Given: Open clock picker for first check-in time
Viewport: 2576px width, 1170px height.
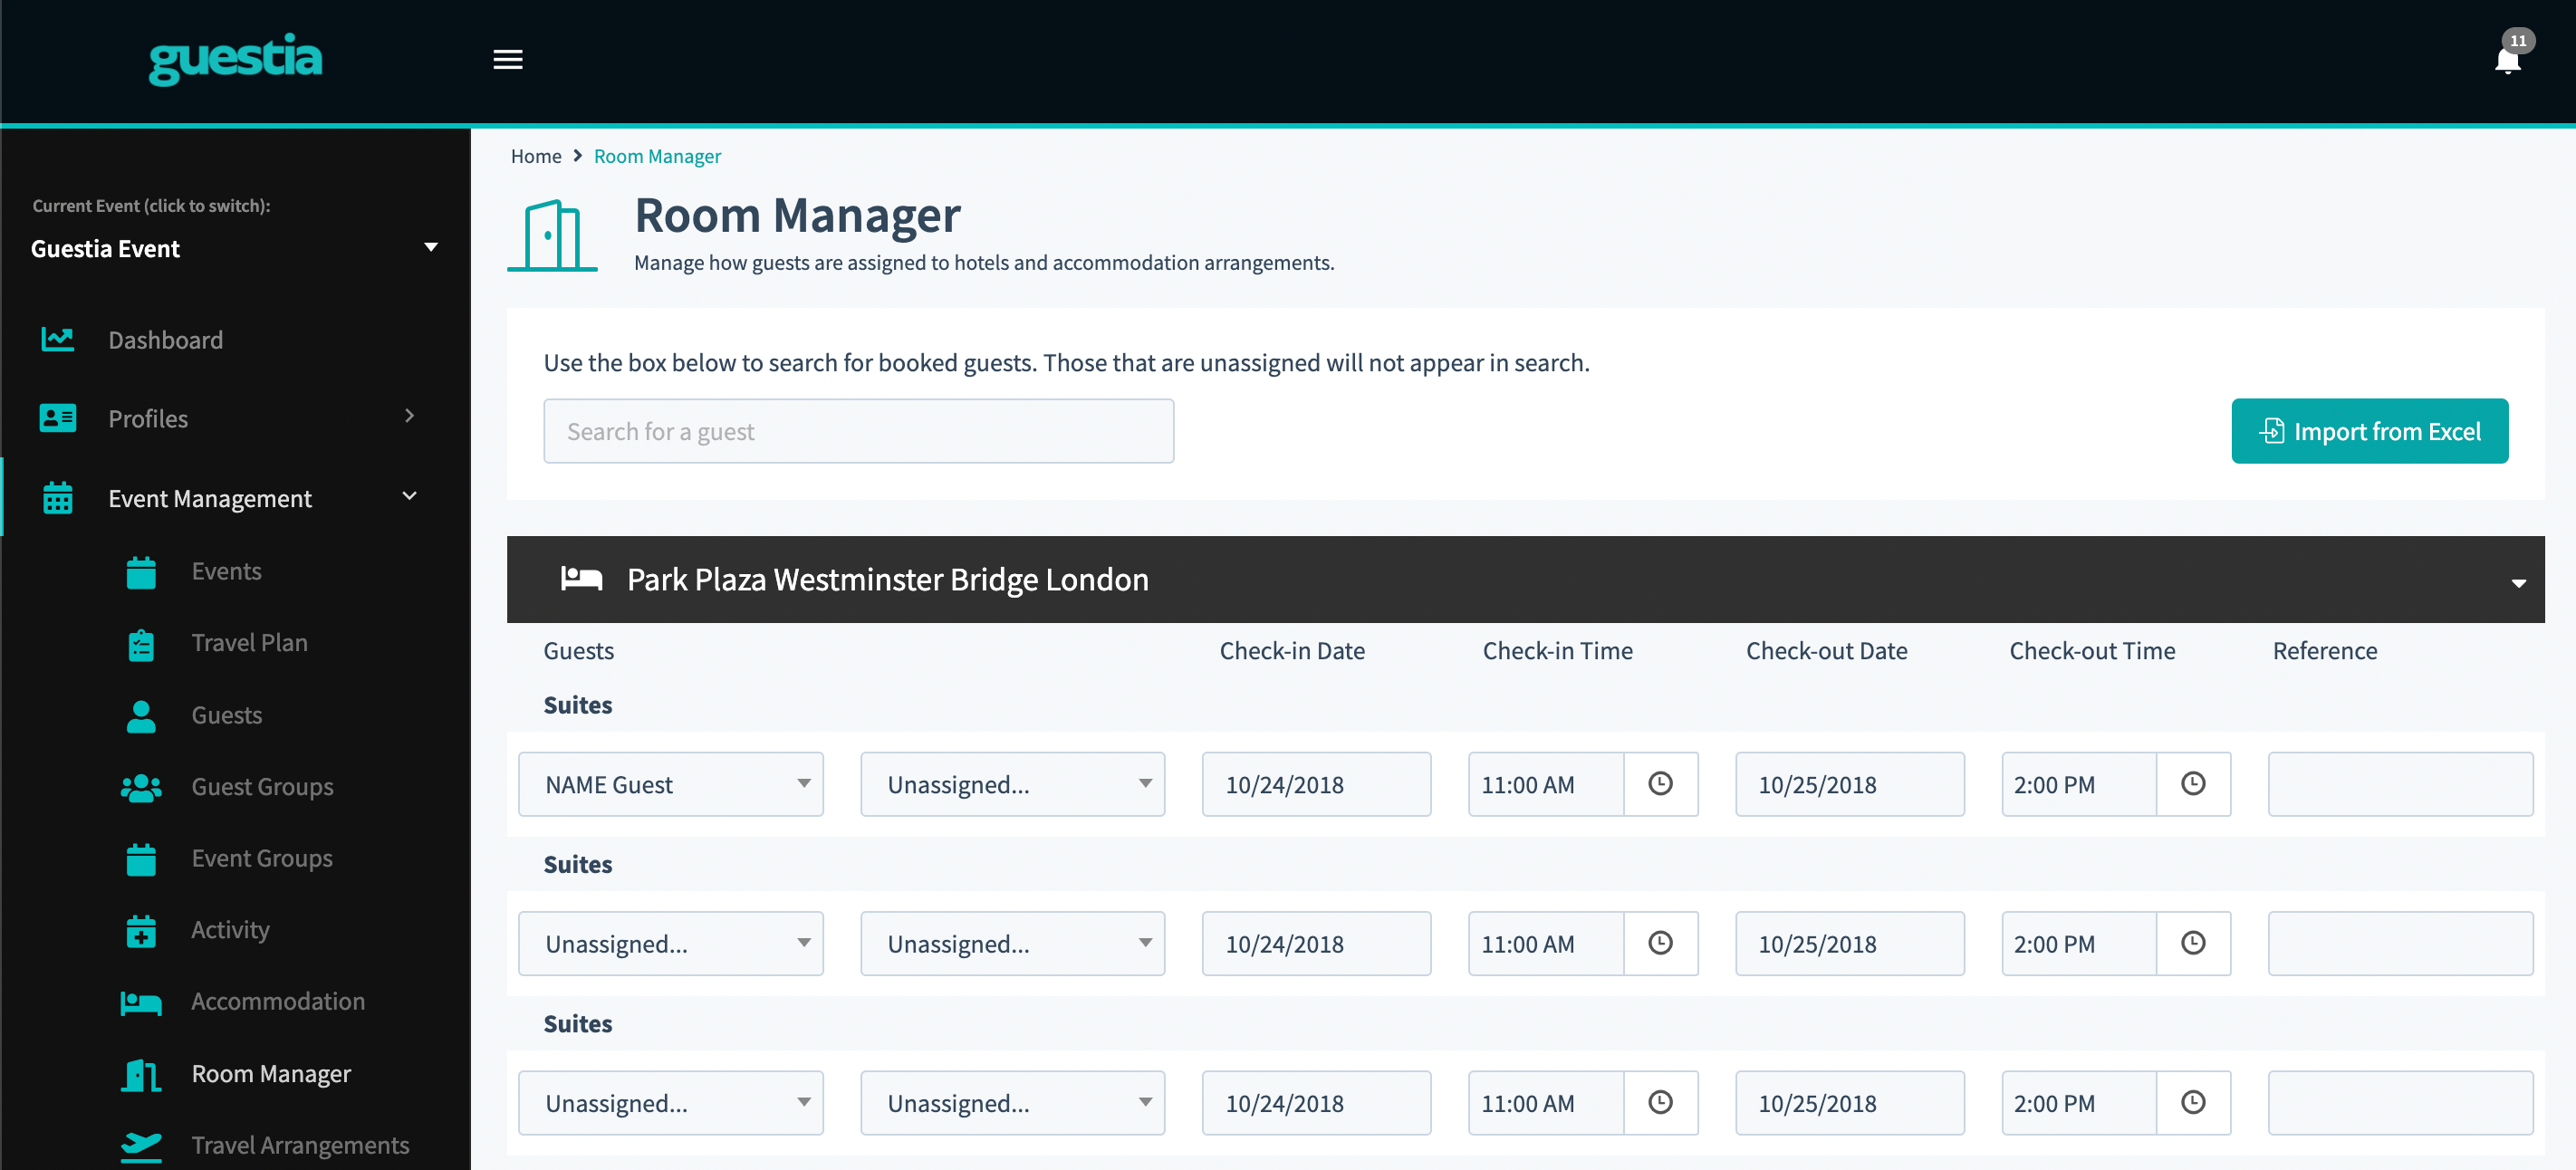Looking at the screenshot, I should 1659,784.
